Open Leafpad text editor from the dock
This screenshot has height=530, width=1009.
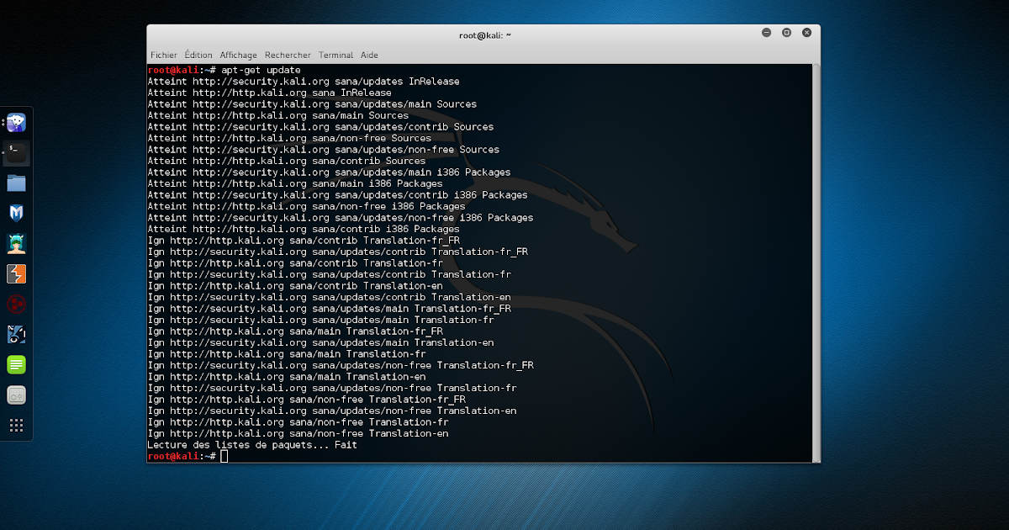tap(16, 365)
